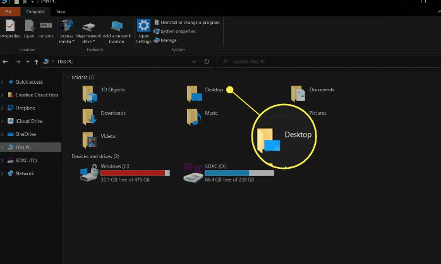Open the 3D Objects folder
Screen dimensions: 441x264
pyautogui.click(x=92, y=93)
